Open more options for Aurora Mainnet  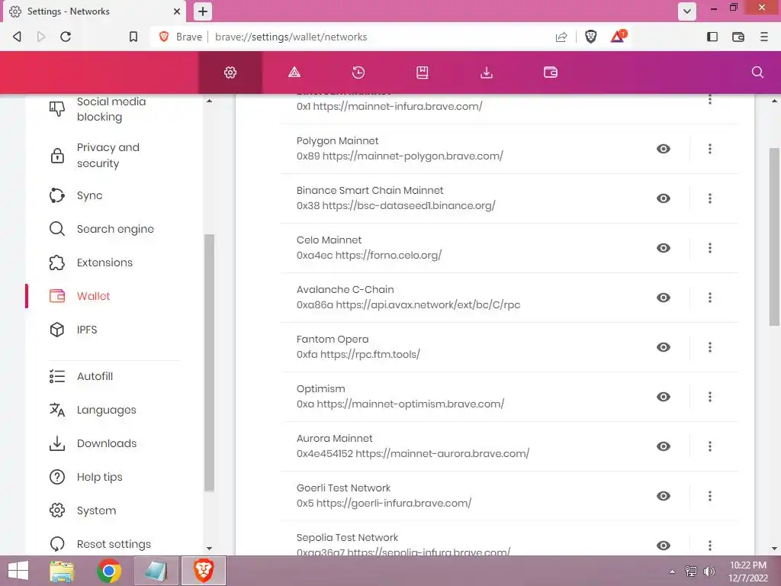click(x=710, y=446)
